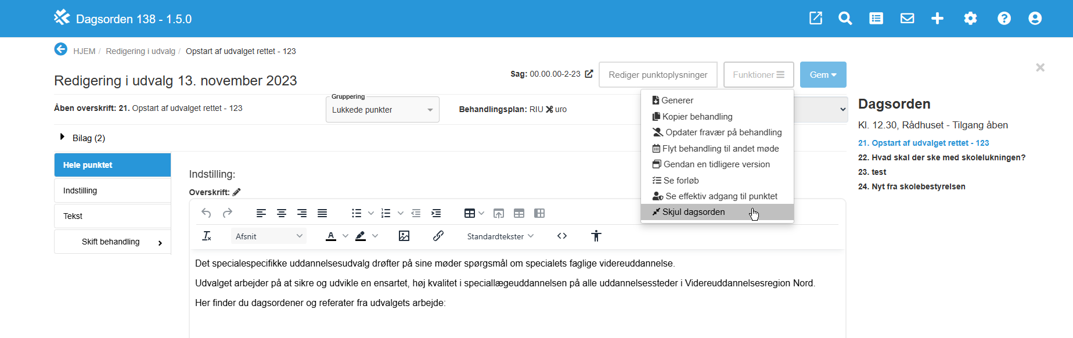Choose Kopier behandling from menu
This screenshot has height=338, width=1073.
[697, 117]
